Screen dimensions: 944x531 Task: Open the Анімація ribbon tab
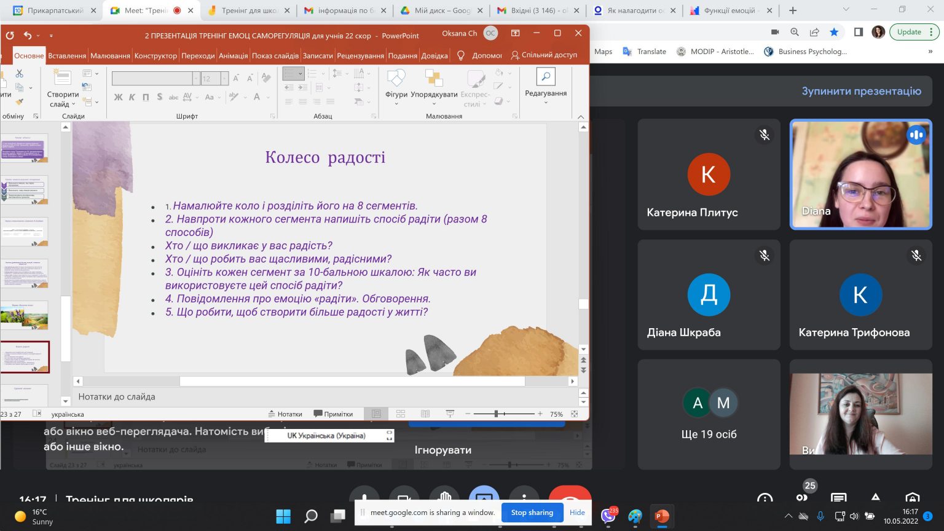pos(233,55)
